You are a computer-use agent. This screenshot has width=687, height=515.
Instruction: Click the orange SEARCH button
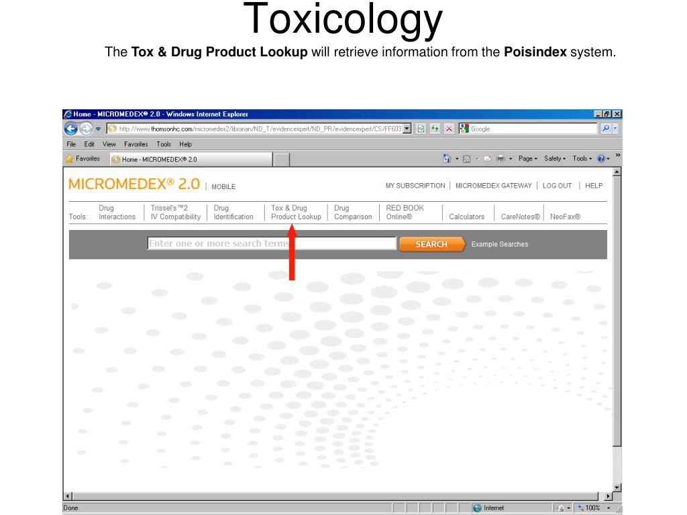[432, 244]
